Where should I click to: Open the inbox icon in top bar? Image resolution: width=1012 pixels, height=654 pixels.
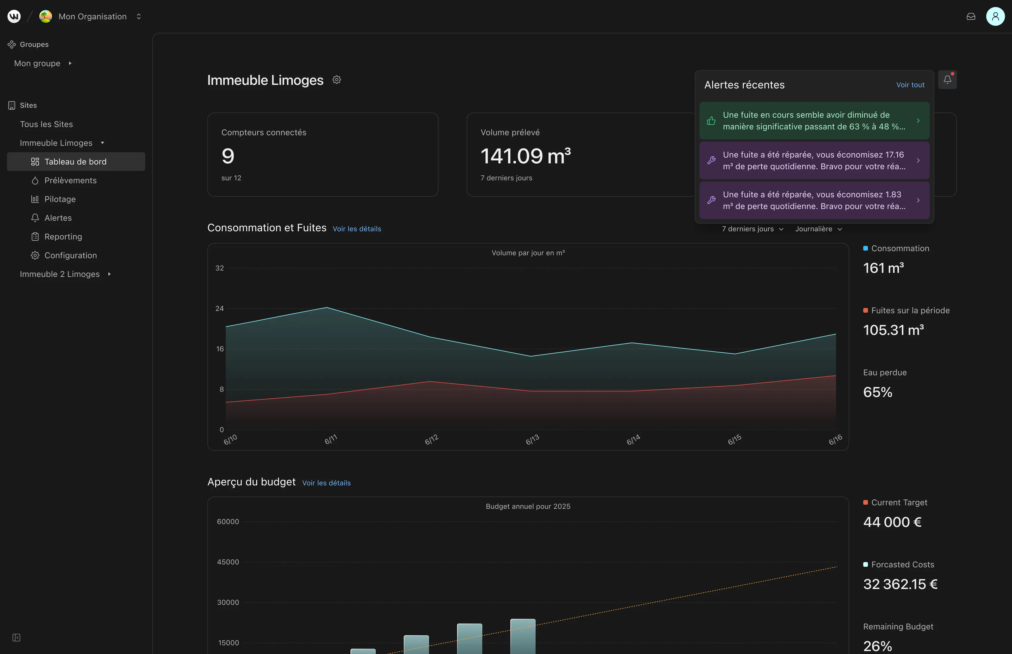pos(971,17)
